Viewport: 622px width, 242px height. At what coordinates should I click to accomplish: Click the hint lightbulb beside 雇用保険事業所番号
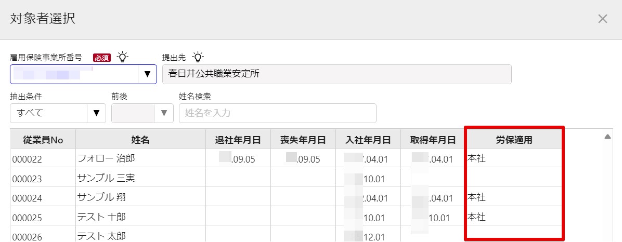[x=123, y=57]
